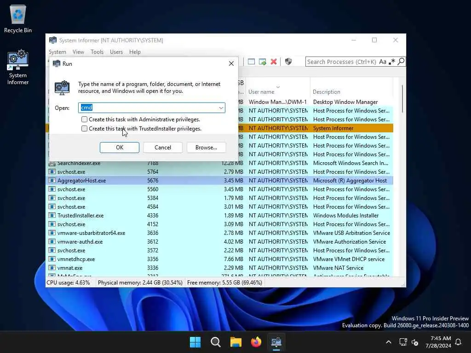The image size is (471, 353).
Task: Click the Windows Modules Installer description
Action: click(346, 216)
